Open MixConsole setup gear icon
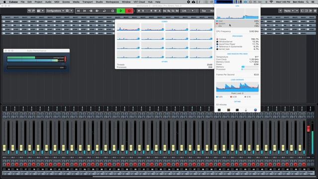Screen dimensions: 318x179 [x=315, y=11]
